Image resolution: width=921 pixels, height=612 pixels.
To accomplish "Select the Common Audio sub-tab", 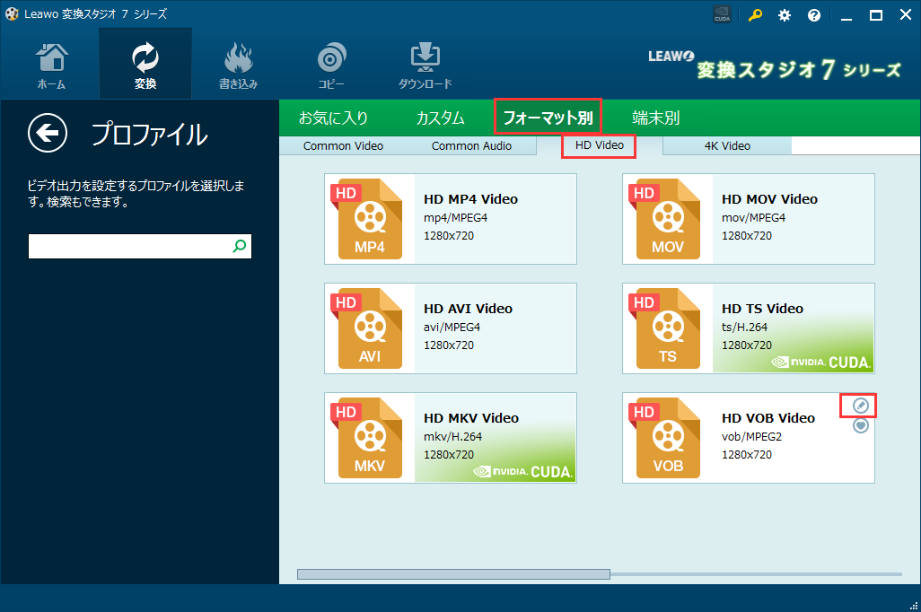I will pos(471,146).
